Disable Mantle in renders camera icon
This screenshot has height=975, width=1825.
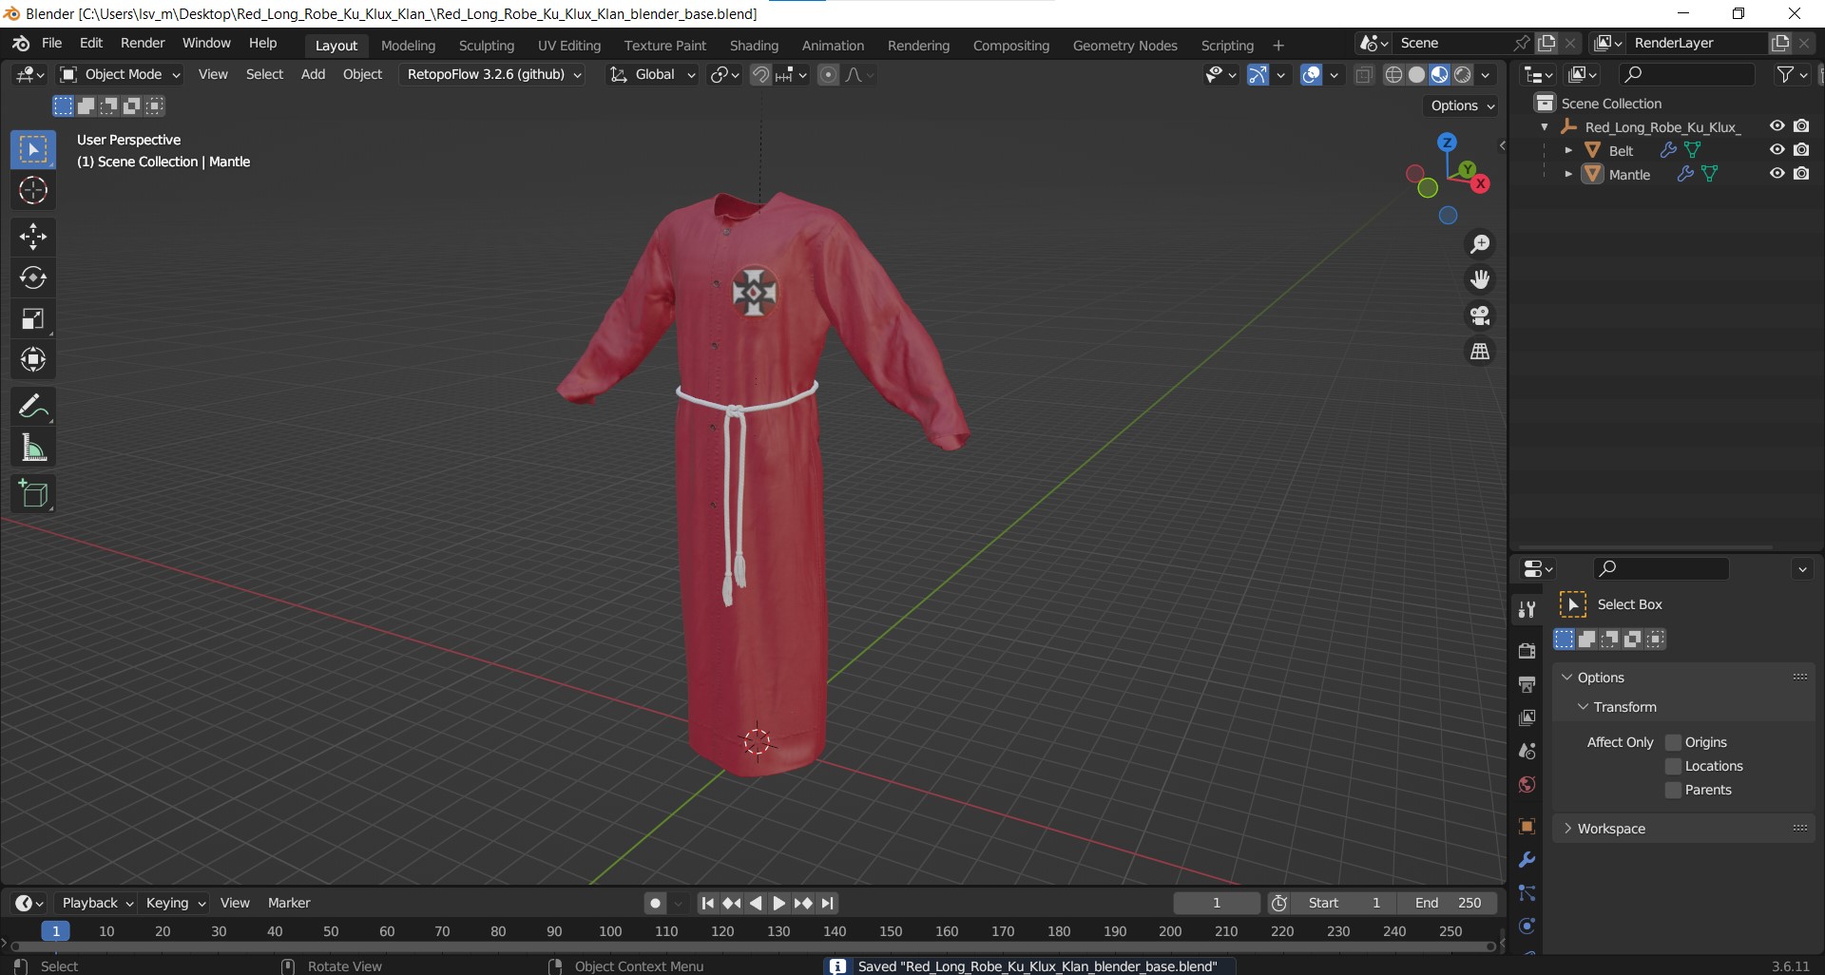(1801, 174)
